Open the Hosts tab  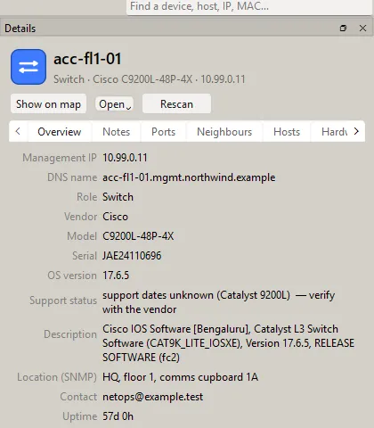287,131
